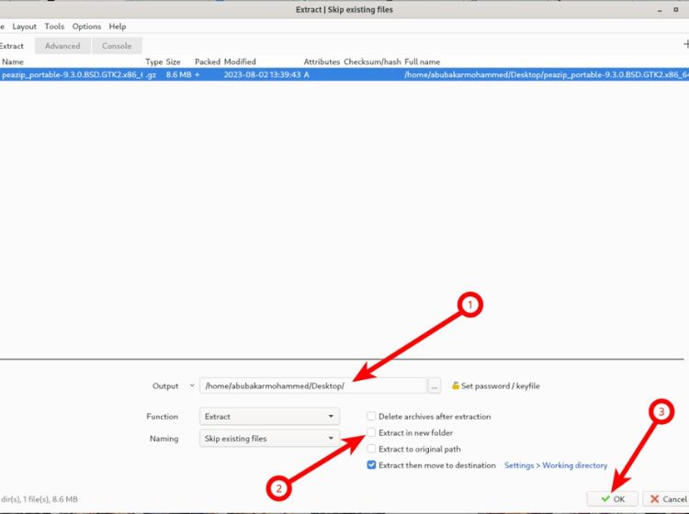689x514 pixels.
Task: Click into the Output path field
Action: pyautogui.click(x=312, y=386)
